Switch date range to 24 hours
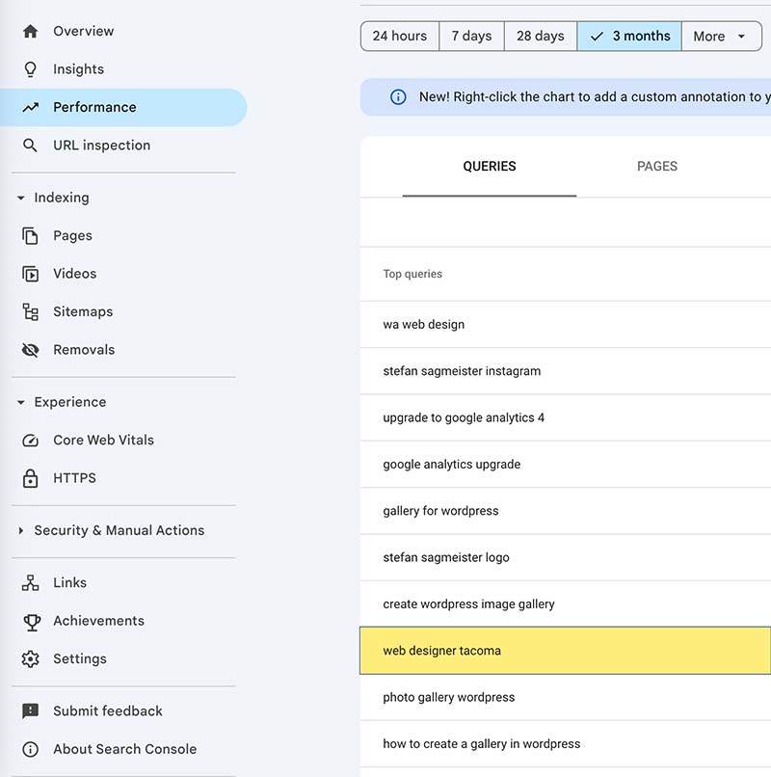The width and height of the screenshot is (771, 777). click(x=399, y=36)
